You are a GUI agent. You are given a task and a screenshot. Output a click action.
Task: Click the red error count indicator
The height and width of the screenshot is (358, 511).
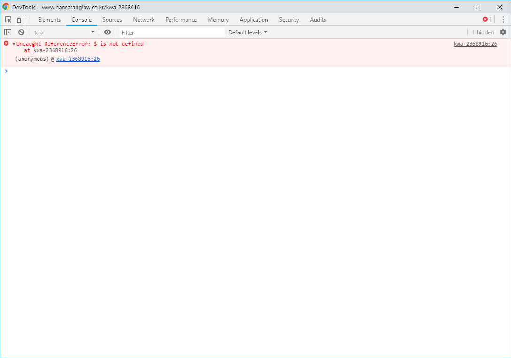click(x=488, y=20)
